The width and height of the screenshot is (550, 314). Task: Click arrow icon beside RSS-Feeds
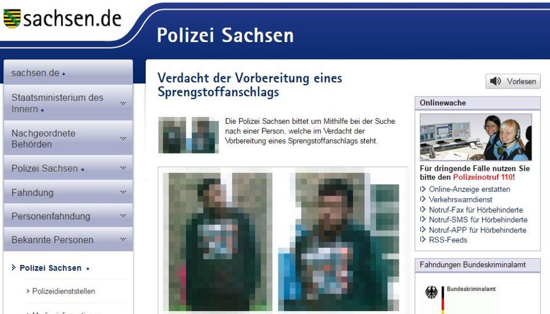click(423, 240)
